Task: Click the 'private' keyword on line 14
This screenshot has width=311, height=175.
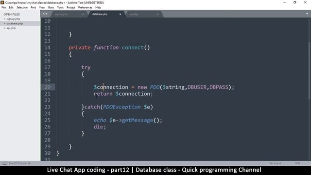Action: 80,48
